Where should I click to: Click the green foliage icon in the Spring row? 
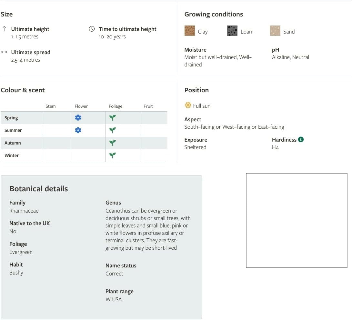coord(113,118)
